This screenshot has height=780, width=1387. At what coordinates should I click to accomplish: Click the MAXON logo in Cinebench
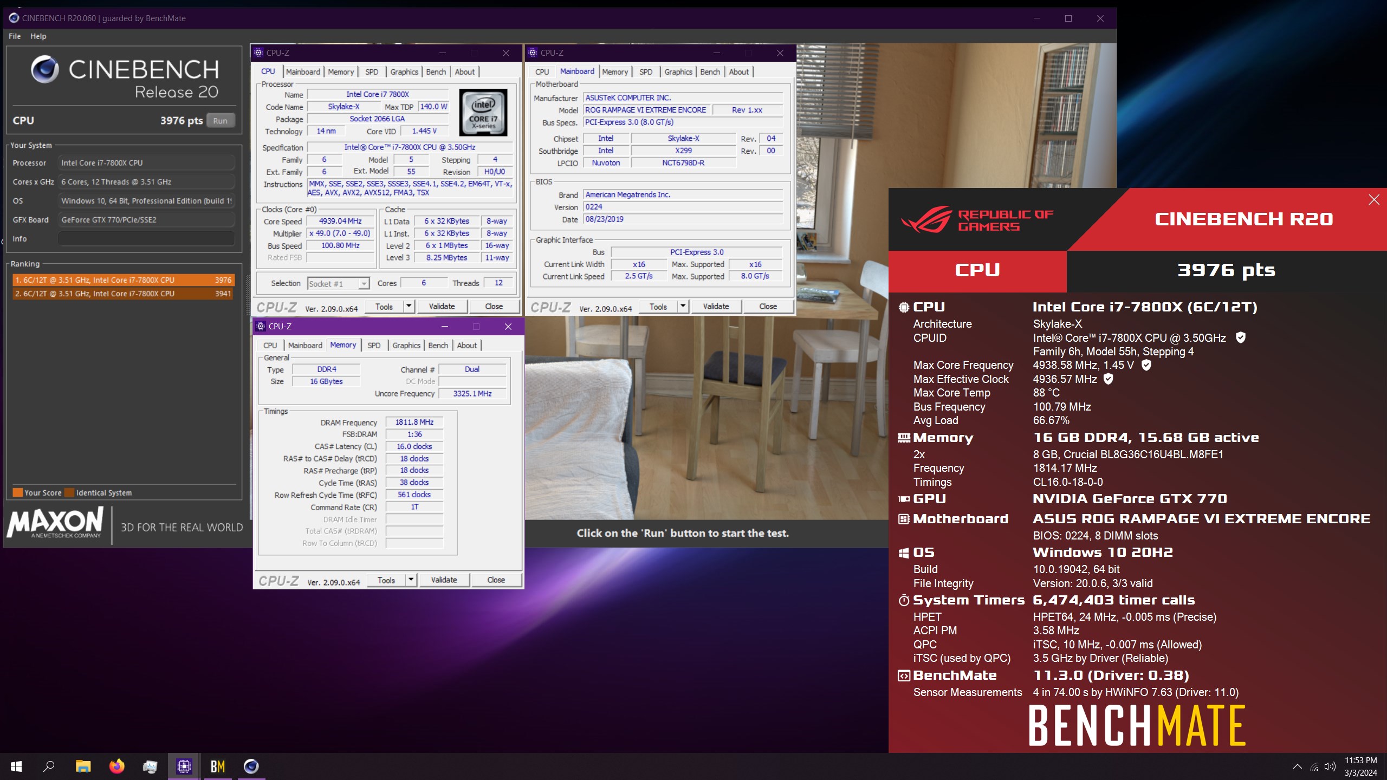click(55, 523)
